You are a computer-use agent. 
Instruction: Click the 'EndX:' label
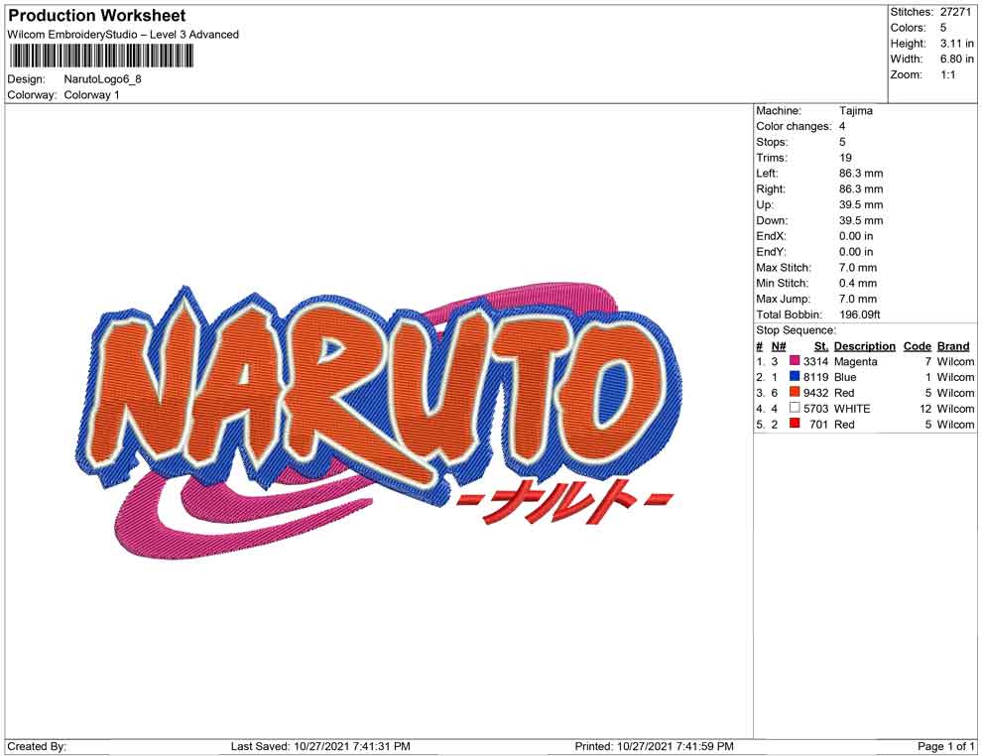[x=771, y=236]
